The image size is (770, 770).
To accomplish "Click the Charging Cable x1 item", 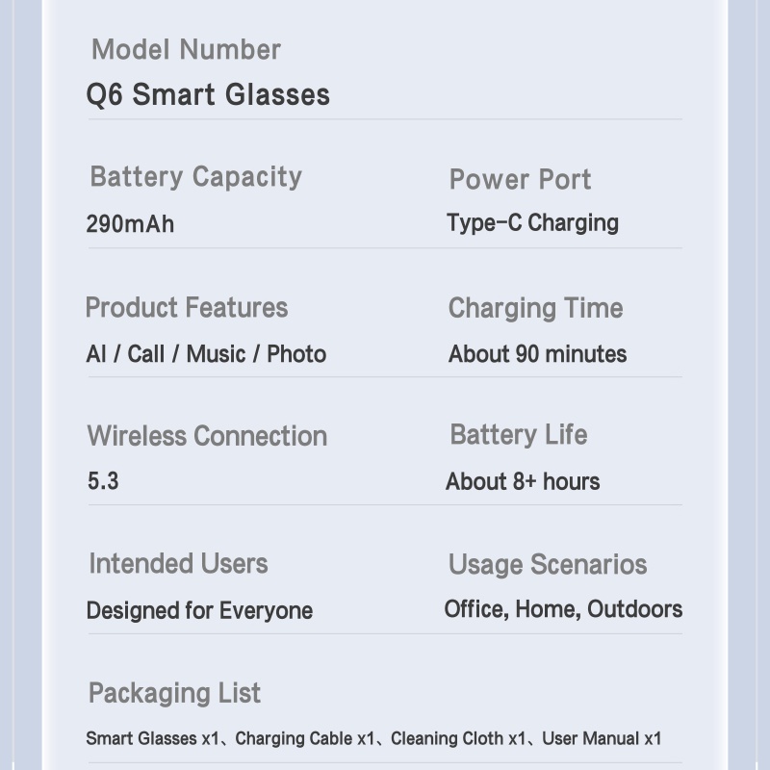I will pyautogui.click(x=304, y=739).
